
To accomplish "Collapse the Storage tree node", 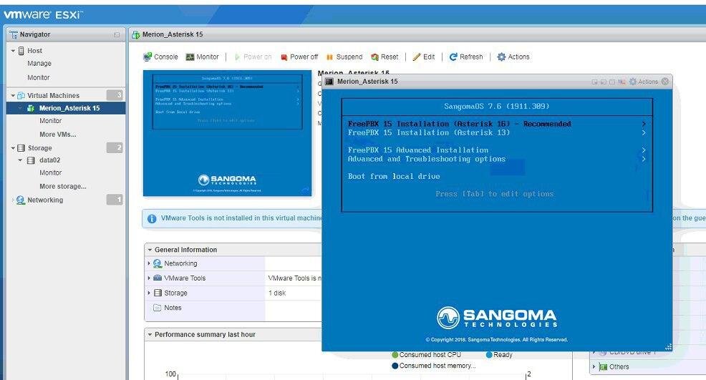I will [13, 147].
